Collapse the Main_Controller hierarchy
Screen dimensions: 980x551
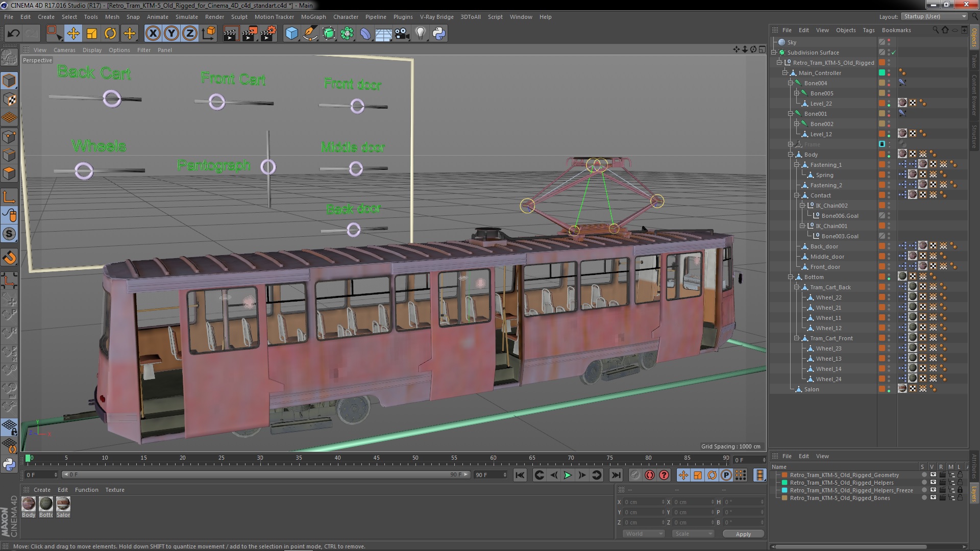[785, 73]
